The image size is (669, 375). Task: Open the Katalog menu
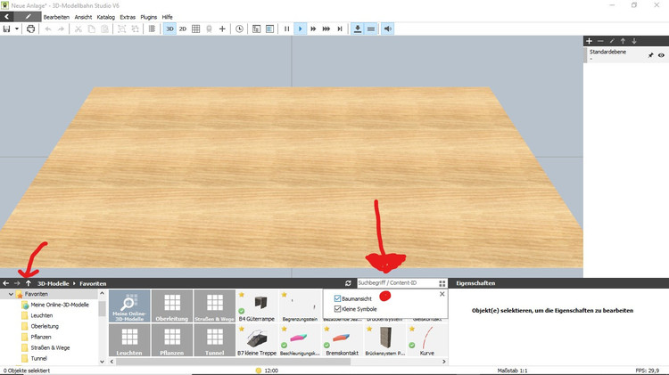point(105,17)
